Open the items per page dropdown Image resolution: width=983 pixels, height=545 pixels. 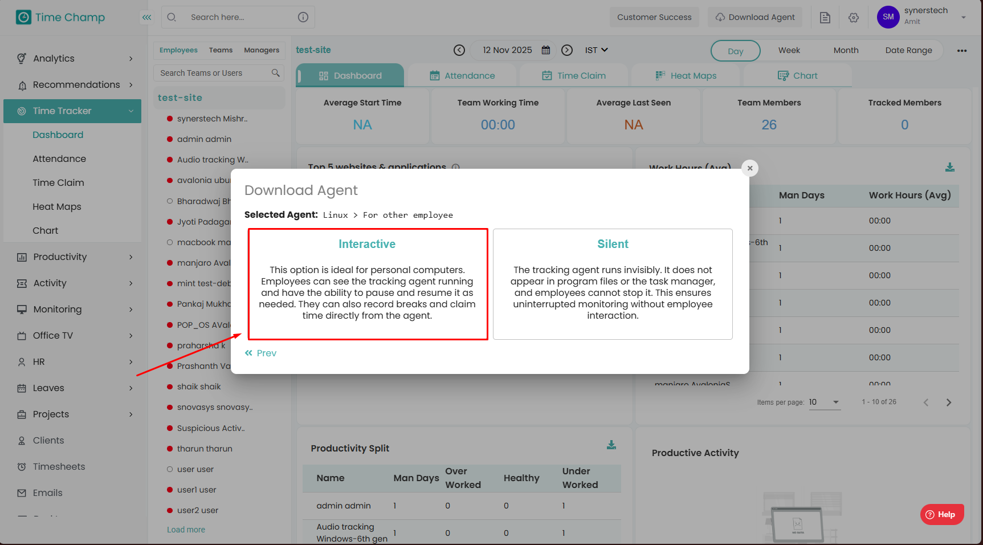coord(825,402)
